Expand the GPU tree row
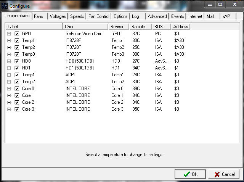Viewport: 244px width, 182px height. (9, 34)
